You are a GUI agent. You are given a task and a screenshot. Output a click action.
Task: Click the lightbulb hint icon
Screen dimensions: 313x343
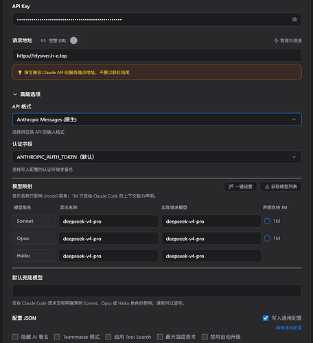click(x=20, y=73)
